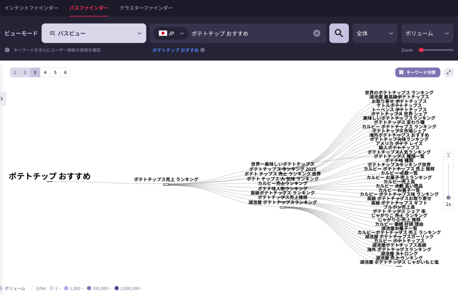Image resolution: width=458 pixels, height=295 pixels.
Task: Open the パスビュー view mode dropdown
Action: (x=94, y=33)
